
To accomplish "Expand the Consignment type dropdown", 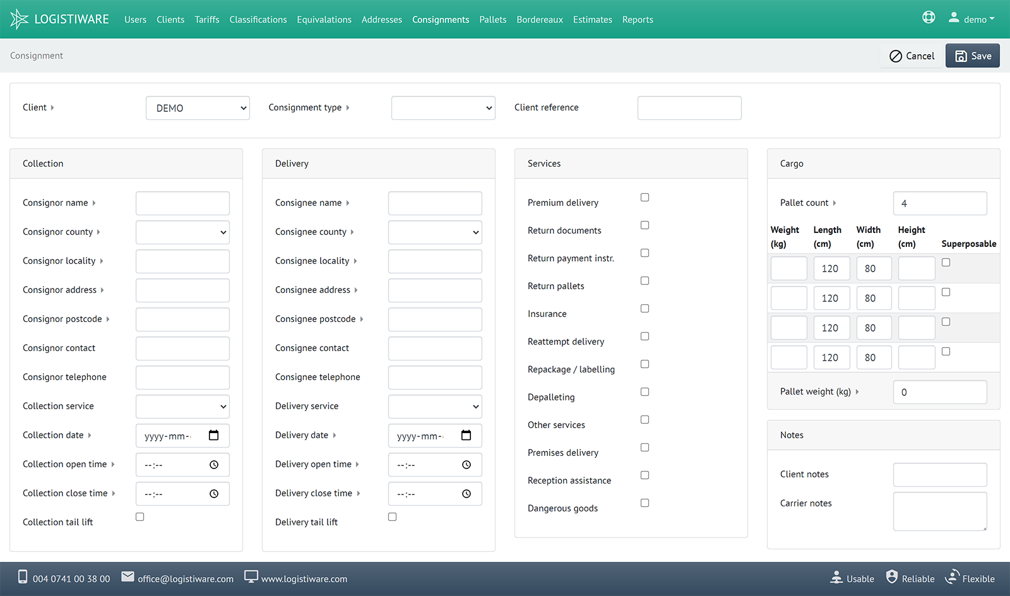I will tap(443, 108).
